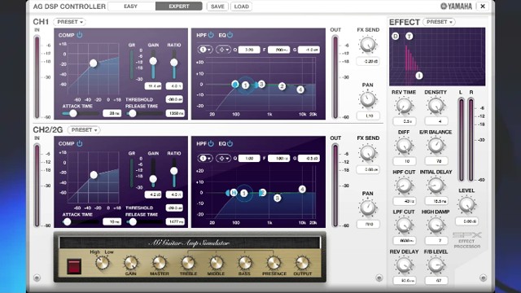Toggle CH2/2G HPF power button
521x293 pixels.
click(x=211, y=143)
